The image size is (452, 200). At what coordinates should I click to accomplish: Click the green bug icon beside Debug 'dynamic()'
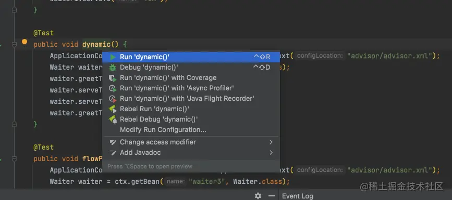113,68
